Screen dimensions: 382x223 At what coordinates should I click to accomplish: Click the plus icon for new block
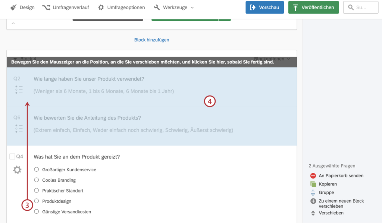tap(313, 201)
